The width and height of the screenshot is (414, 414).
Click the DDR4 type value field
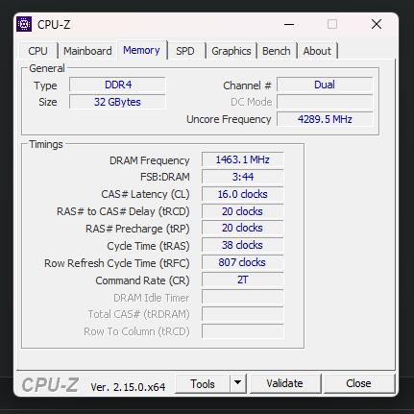pyautogui.click(x=117, y=85)
